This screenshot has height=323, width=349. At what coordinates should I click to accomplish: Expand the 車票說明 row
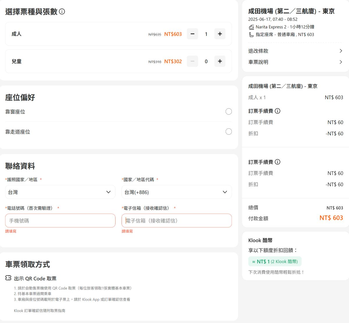pos(295,62)
